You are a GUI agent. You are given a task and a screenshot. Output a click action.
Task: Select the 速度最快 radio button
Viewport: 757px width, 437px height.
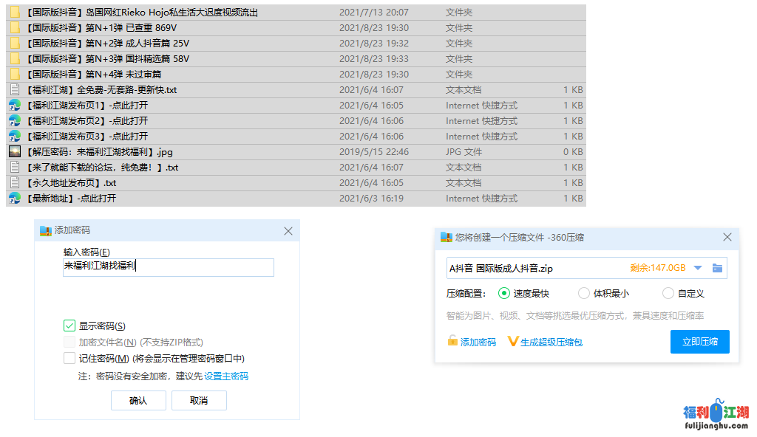click(504, 293)
